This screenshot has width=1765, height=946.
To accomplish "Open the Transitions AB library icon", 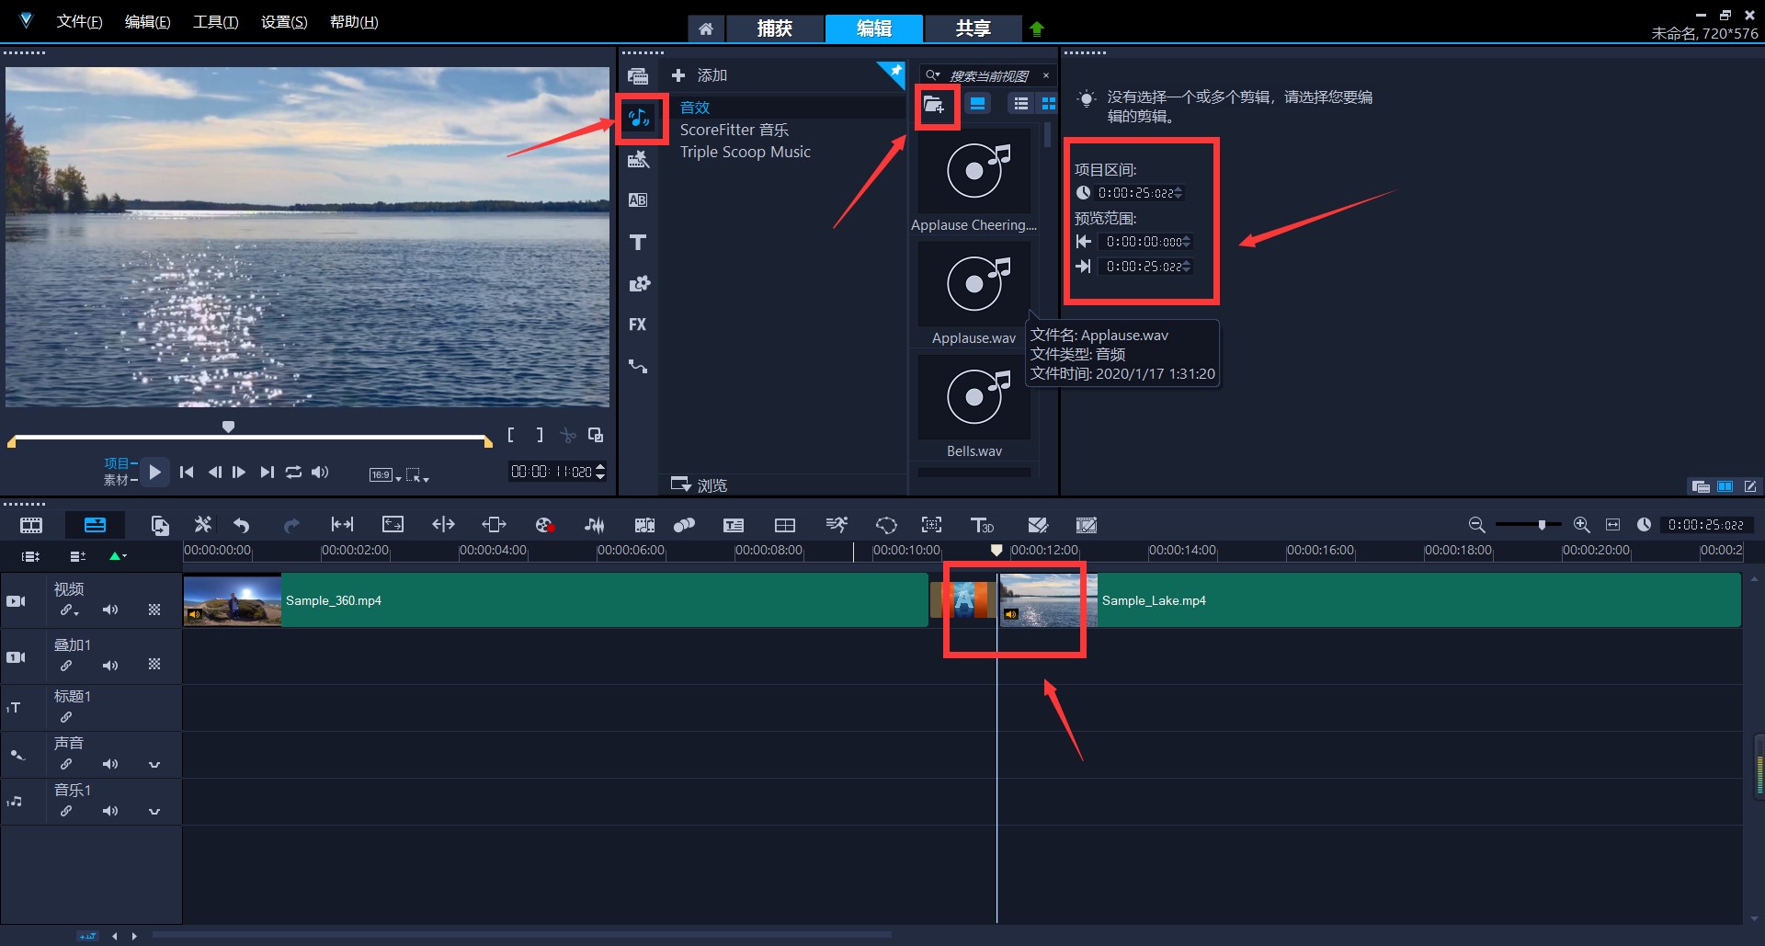I will [638, 200].
